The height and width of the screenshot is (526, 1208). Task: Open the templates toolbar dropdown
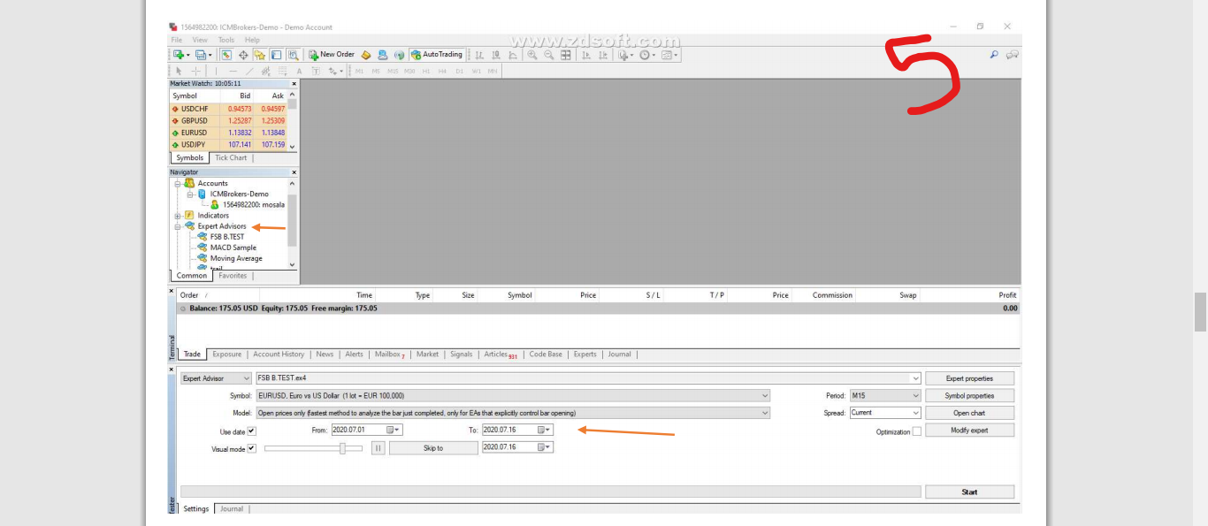670,55
